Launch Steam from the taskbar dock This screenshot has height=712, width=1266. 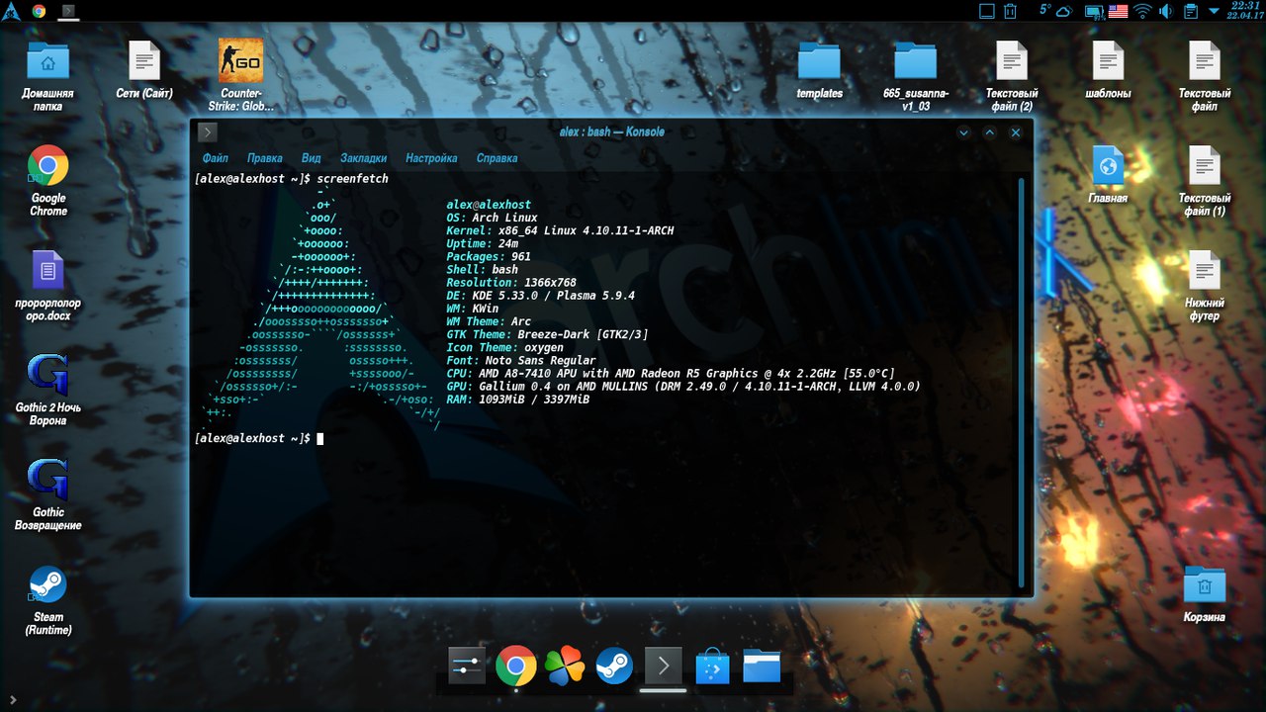point(614,667)
